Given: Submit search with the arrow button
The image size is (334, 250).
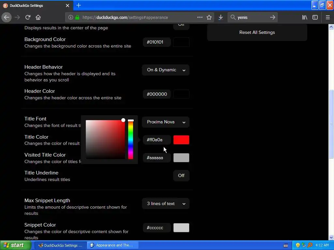Looking at the screenshot, I should 272,17.
